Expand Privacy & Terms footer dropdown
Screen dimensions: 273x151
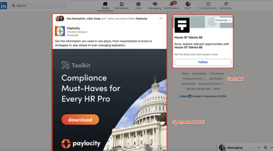[194, 79]
